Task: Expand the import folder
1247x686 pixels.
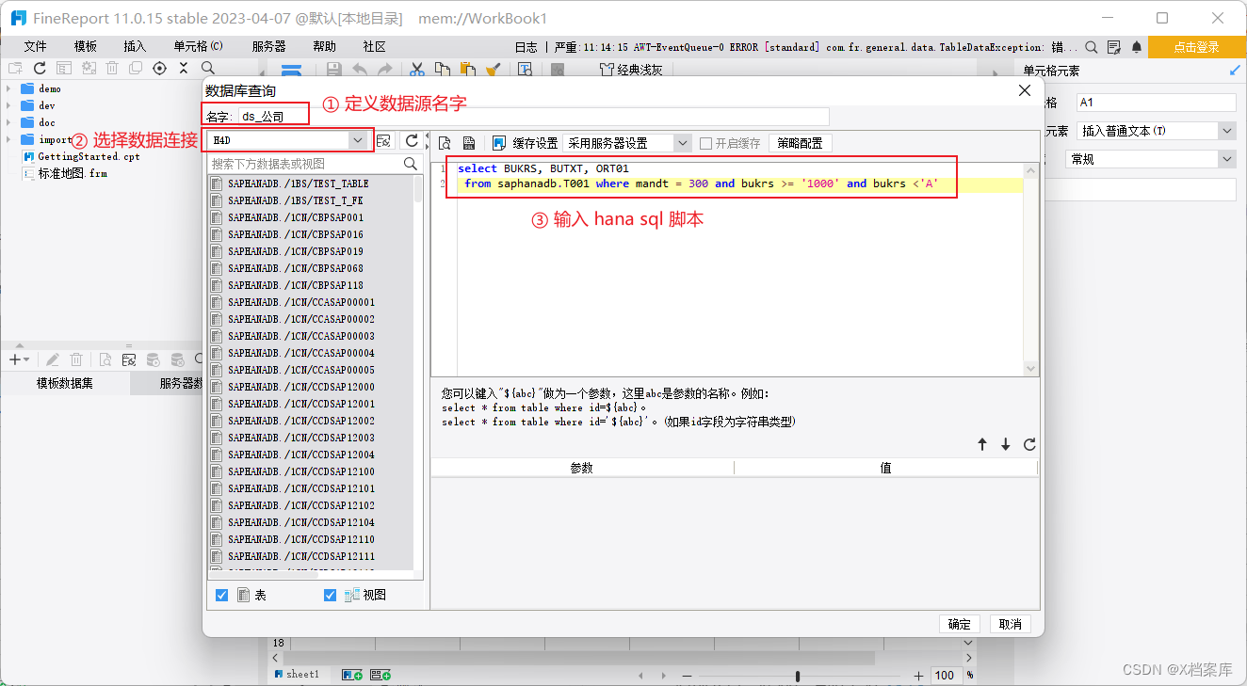Action: click(x=8, y=139)
